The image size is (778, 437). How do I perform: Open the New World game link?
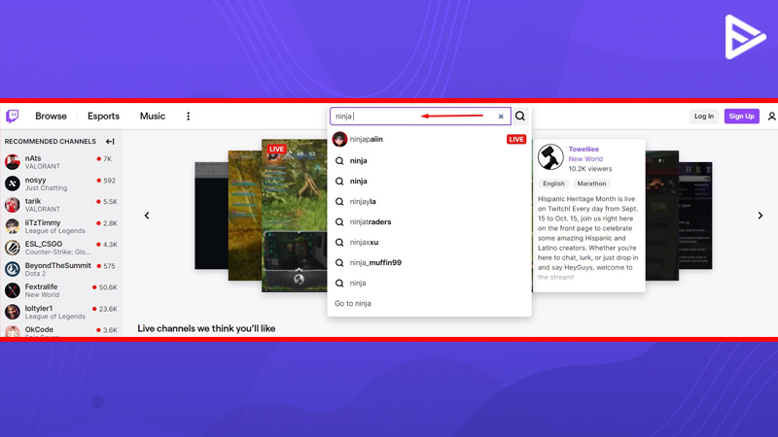point(585,158)
